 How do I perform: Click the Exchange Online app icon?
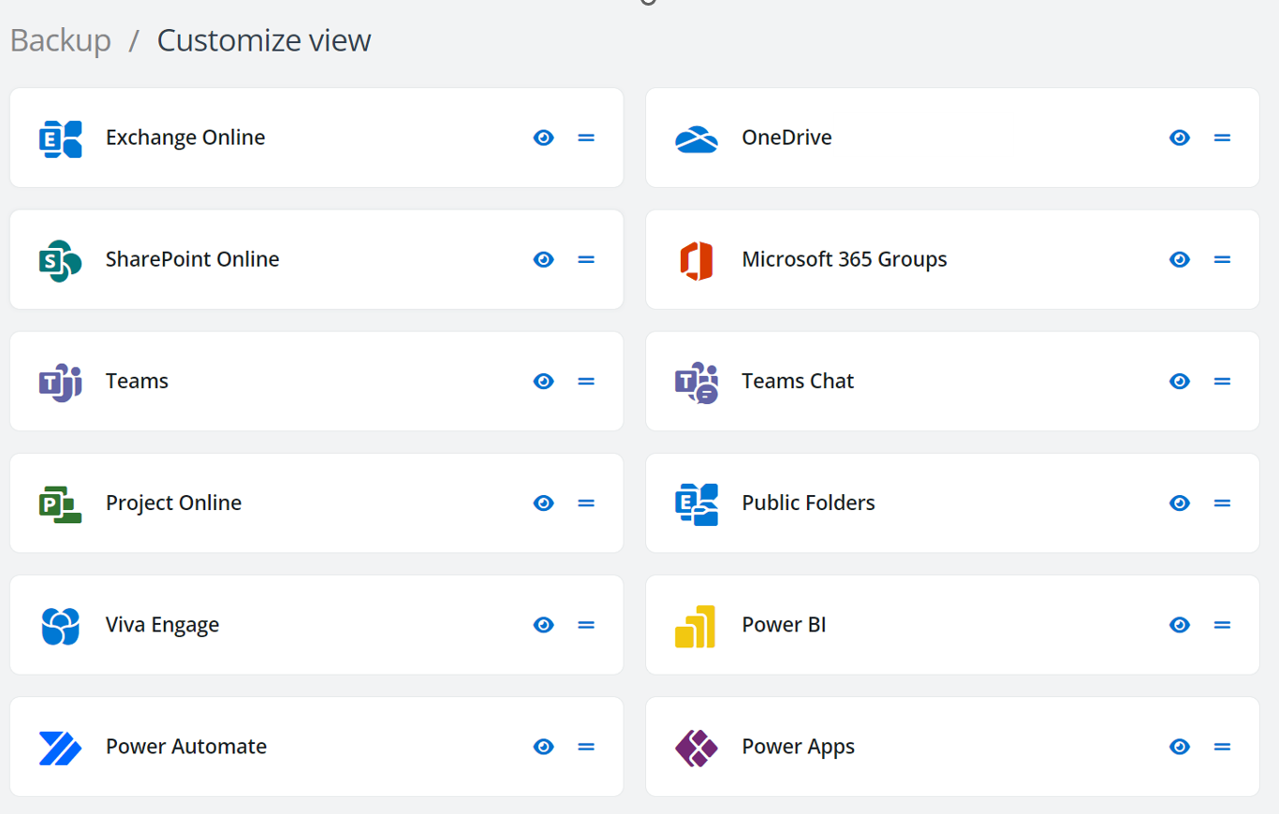point(60,138)
